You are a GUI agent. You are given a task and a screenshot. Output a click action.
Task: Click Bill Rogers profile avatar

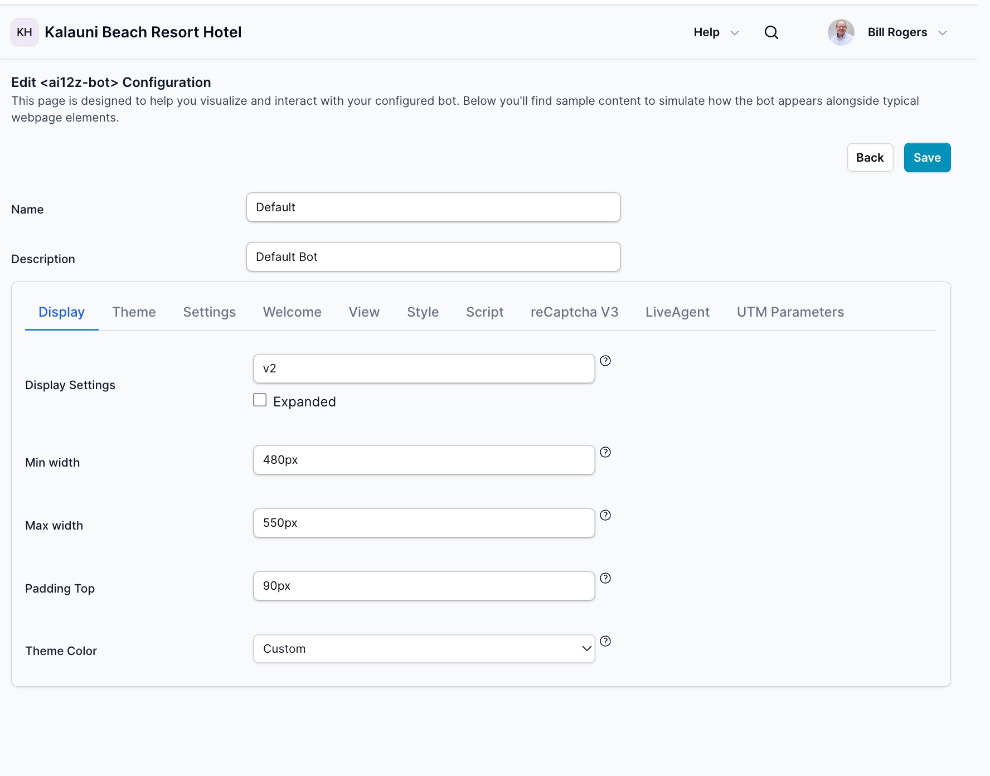841,32
